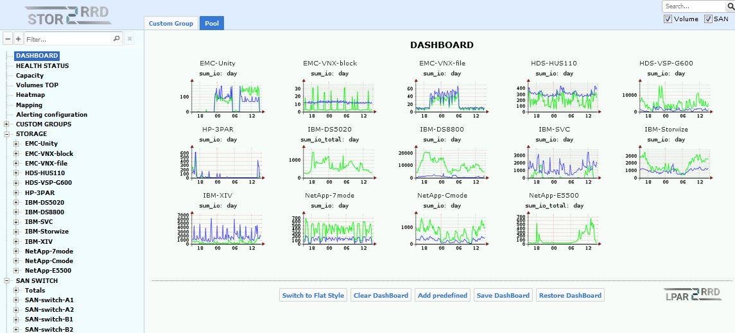Click the LPAR2RRD logo
This screenshot has height=333, width=735.
coord(692,294)
